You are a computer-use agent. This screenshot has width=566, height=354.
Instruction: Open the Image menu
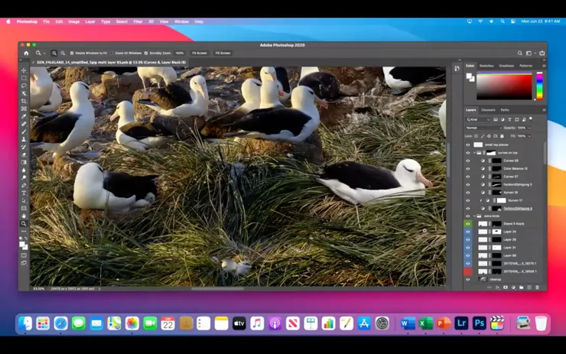[x=74, y=21]
